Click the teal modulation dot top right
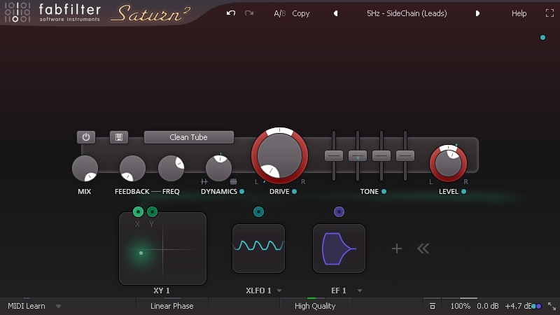The width and height of the screenshot is (560, 315). click(x=543, y=38)
